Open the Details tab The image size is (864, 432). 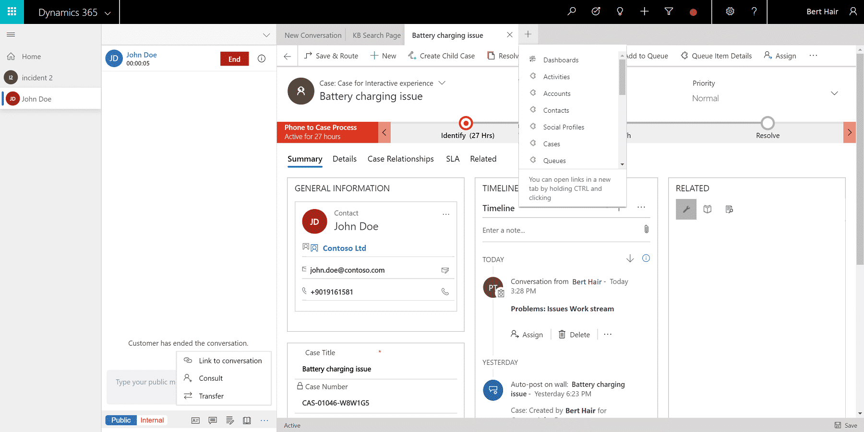point(345,159)
